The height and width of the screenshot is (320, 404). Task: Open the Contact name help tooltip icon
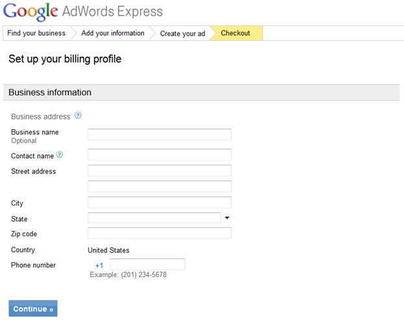[x=60, y=155]
